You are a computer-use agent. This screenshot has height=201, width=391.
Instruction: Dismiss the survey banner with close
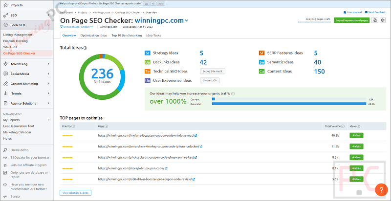[160, 4]
